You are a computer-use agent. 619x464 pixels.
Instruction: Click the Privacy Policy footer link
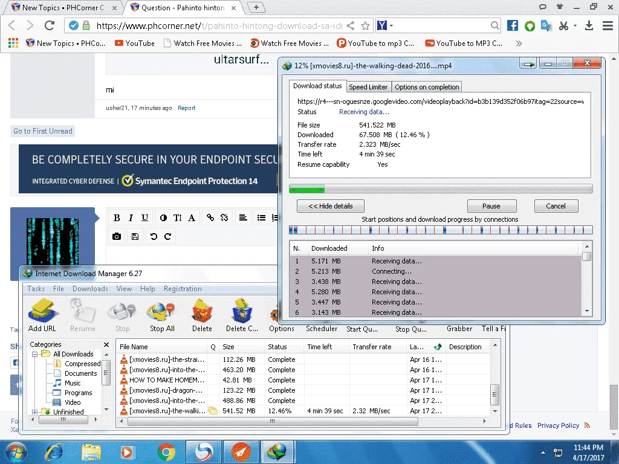pyautogui.click(x=558, y=425)
